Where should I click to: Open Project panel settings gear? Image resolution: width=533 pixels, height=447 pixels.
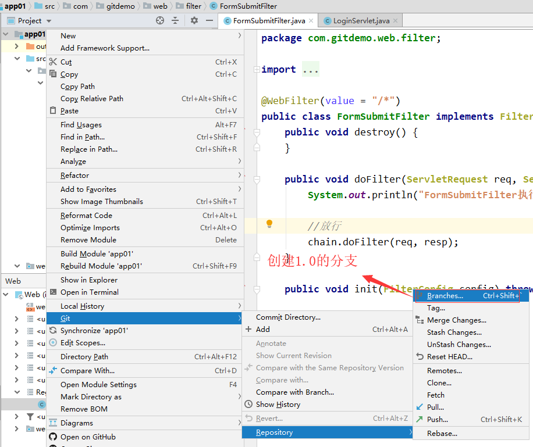click(x=194, y=21)
